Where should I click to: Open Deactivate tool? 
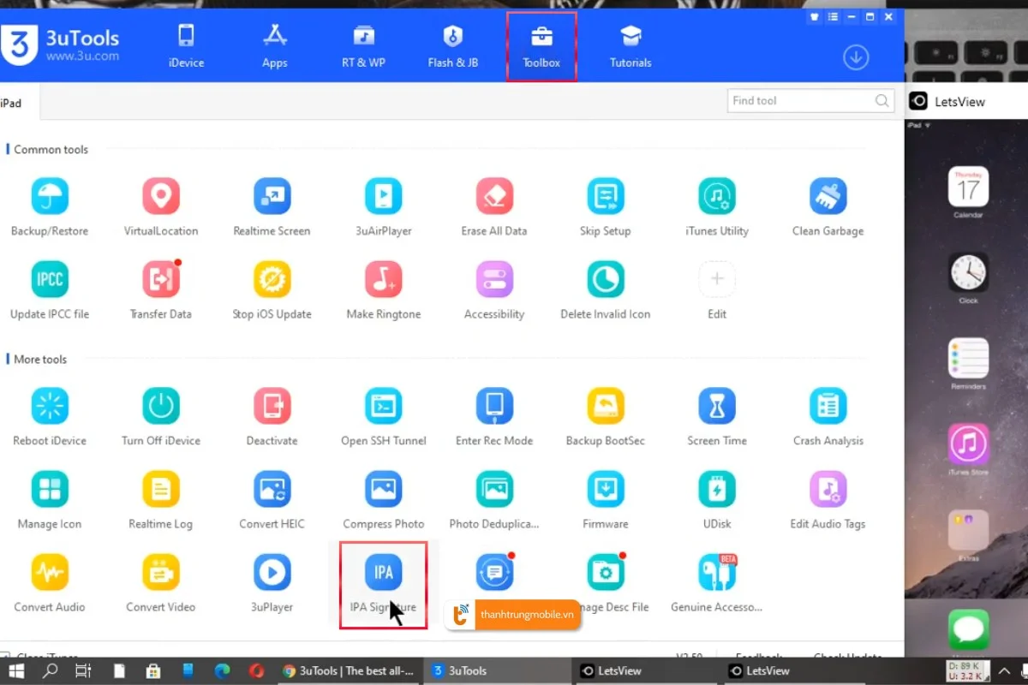(272, 406)
